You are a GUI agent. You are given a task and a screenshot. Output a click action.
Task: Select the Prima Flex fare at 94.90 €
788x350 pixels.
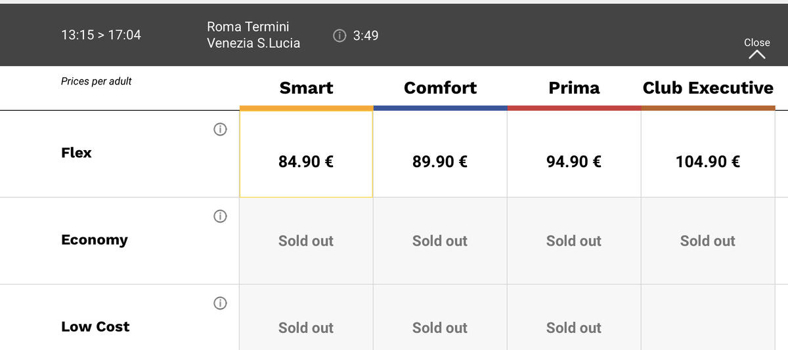(x=574, y=154)
